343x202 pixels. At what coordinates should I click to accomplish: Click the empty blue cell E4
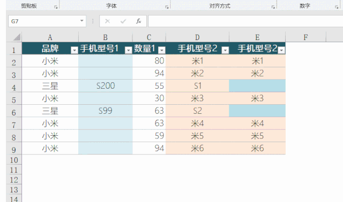tap(257, 86)
